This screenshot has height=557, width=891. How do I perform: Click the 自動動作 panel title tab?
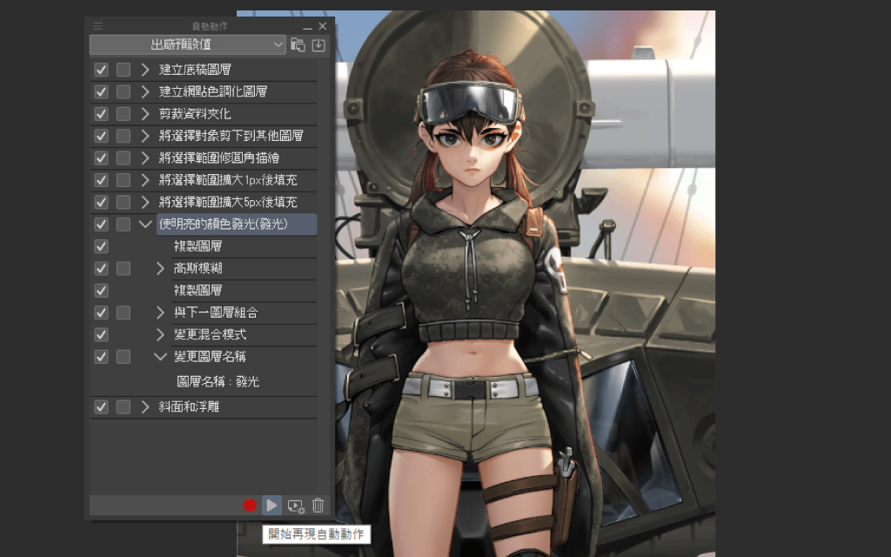point(210,25)
